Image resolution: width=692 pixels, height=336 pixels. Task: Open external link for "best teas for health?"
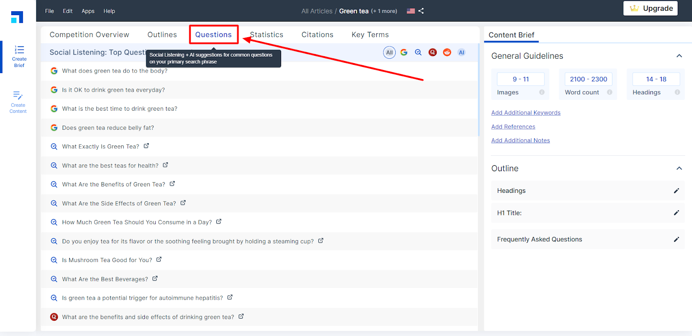click(x=165, y=165)
